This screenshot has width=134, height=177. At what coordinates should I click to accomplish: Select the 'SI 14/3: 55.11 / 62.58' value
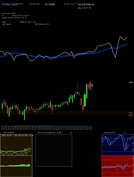pos(21,16)
